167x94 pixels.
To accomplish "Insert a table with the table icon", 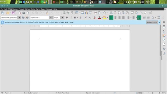I will 77,13.
